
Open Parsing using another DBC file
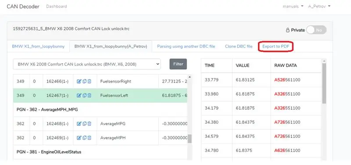click(x=186, y=47)
